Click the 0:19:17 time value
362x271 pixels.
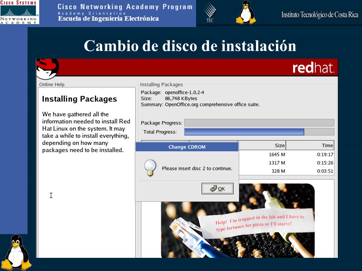click(x=325, y=154)
